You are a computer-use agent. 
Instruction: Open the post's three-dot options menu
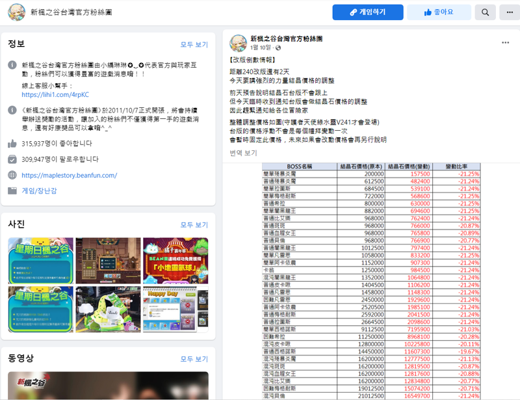tap(506, 42)
